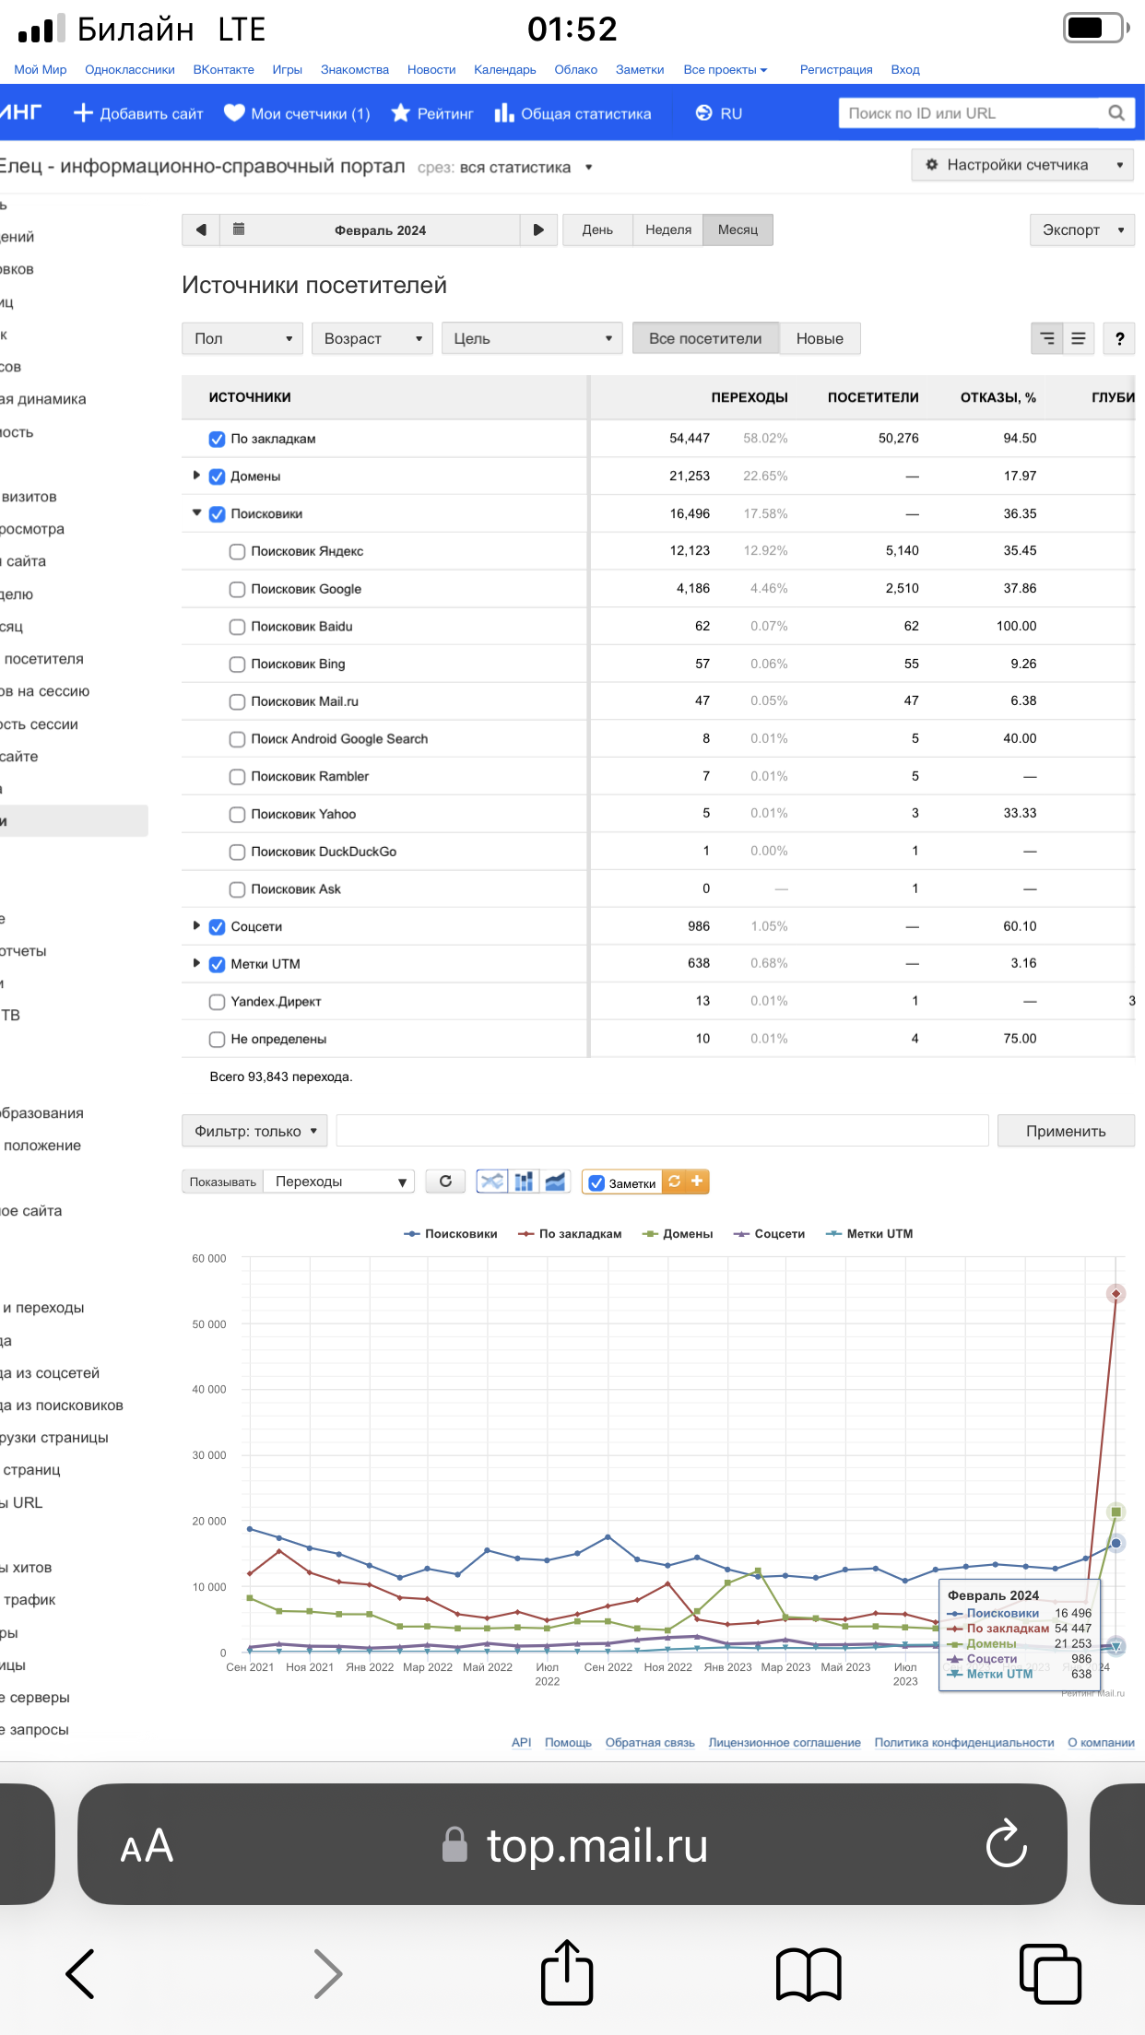Image resolution: width=1145 pixels, height=2035 pixels.
Task: Open Общая статистика menu item
Action: coord(572,113)
